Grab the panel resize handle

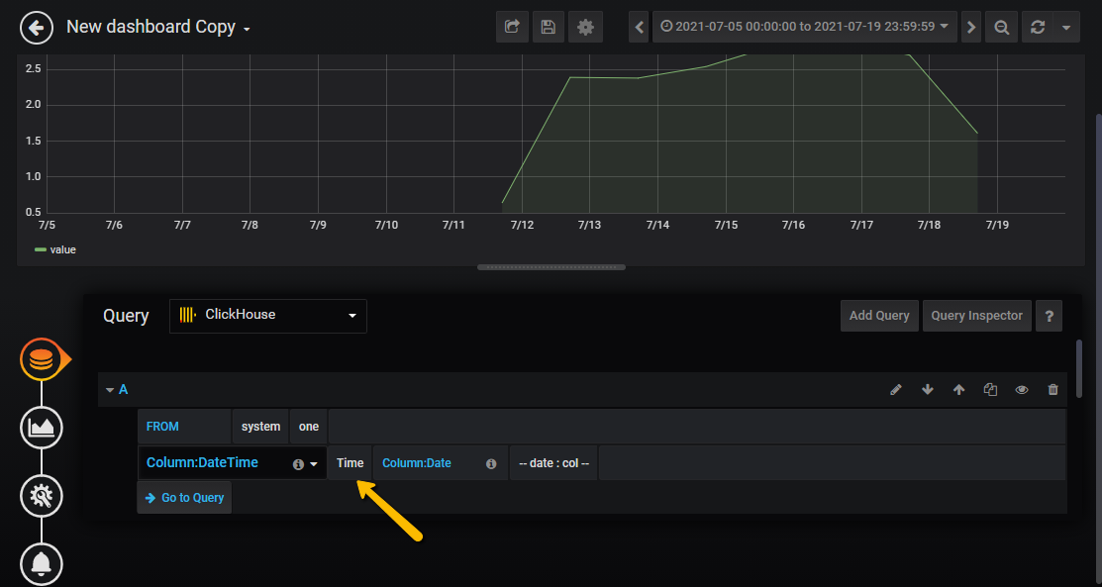(551, 267)
